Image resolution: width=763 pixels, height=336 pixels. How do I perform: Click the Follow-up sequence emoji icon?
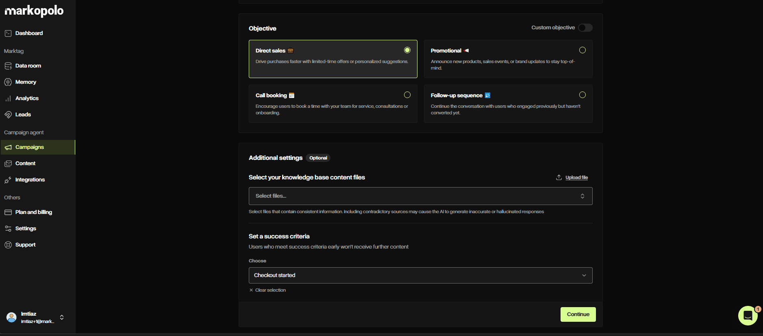click(x=487, y=96)
